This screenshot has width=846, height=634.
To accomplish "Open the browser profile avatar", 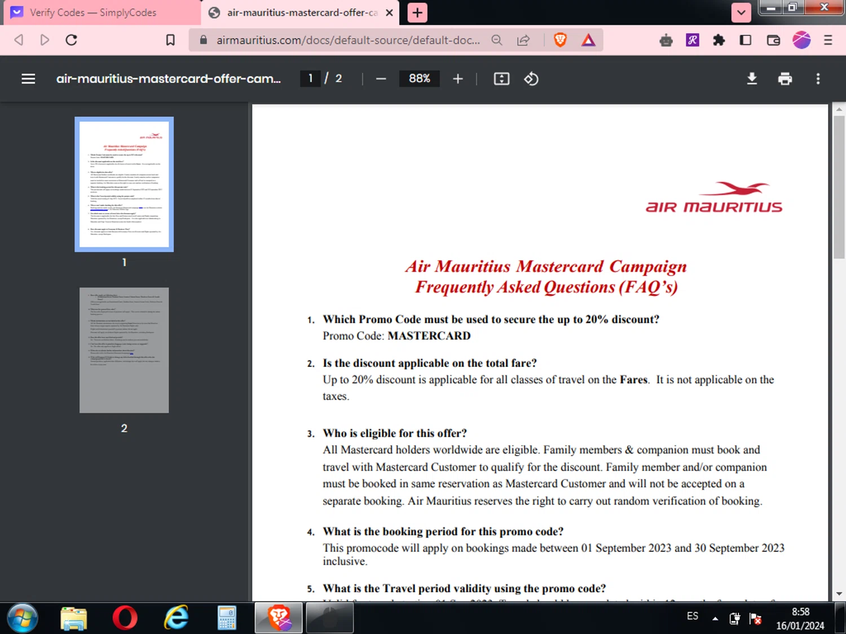I will (801, 40).
